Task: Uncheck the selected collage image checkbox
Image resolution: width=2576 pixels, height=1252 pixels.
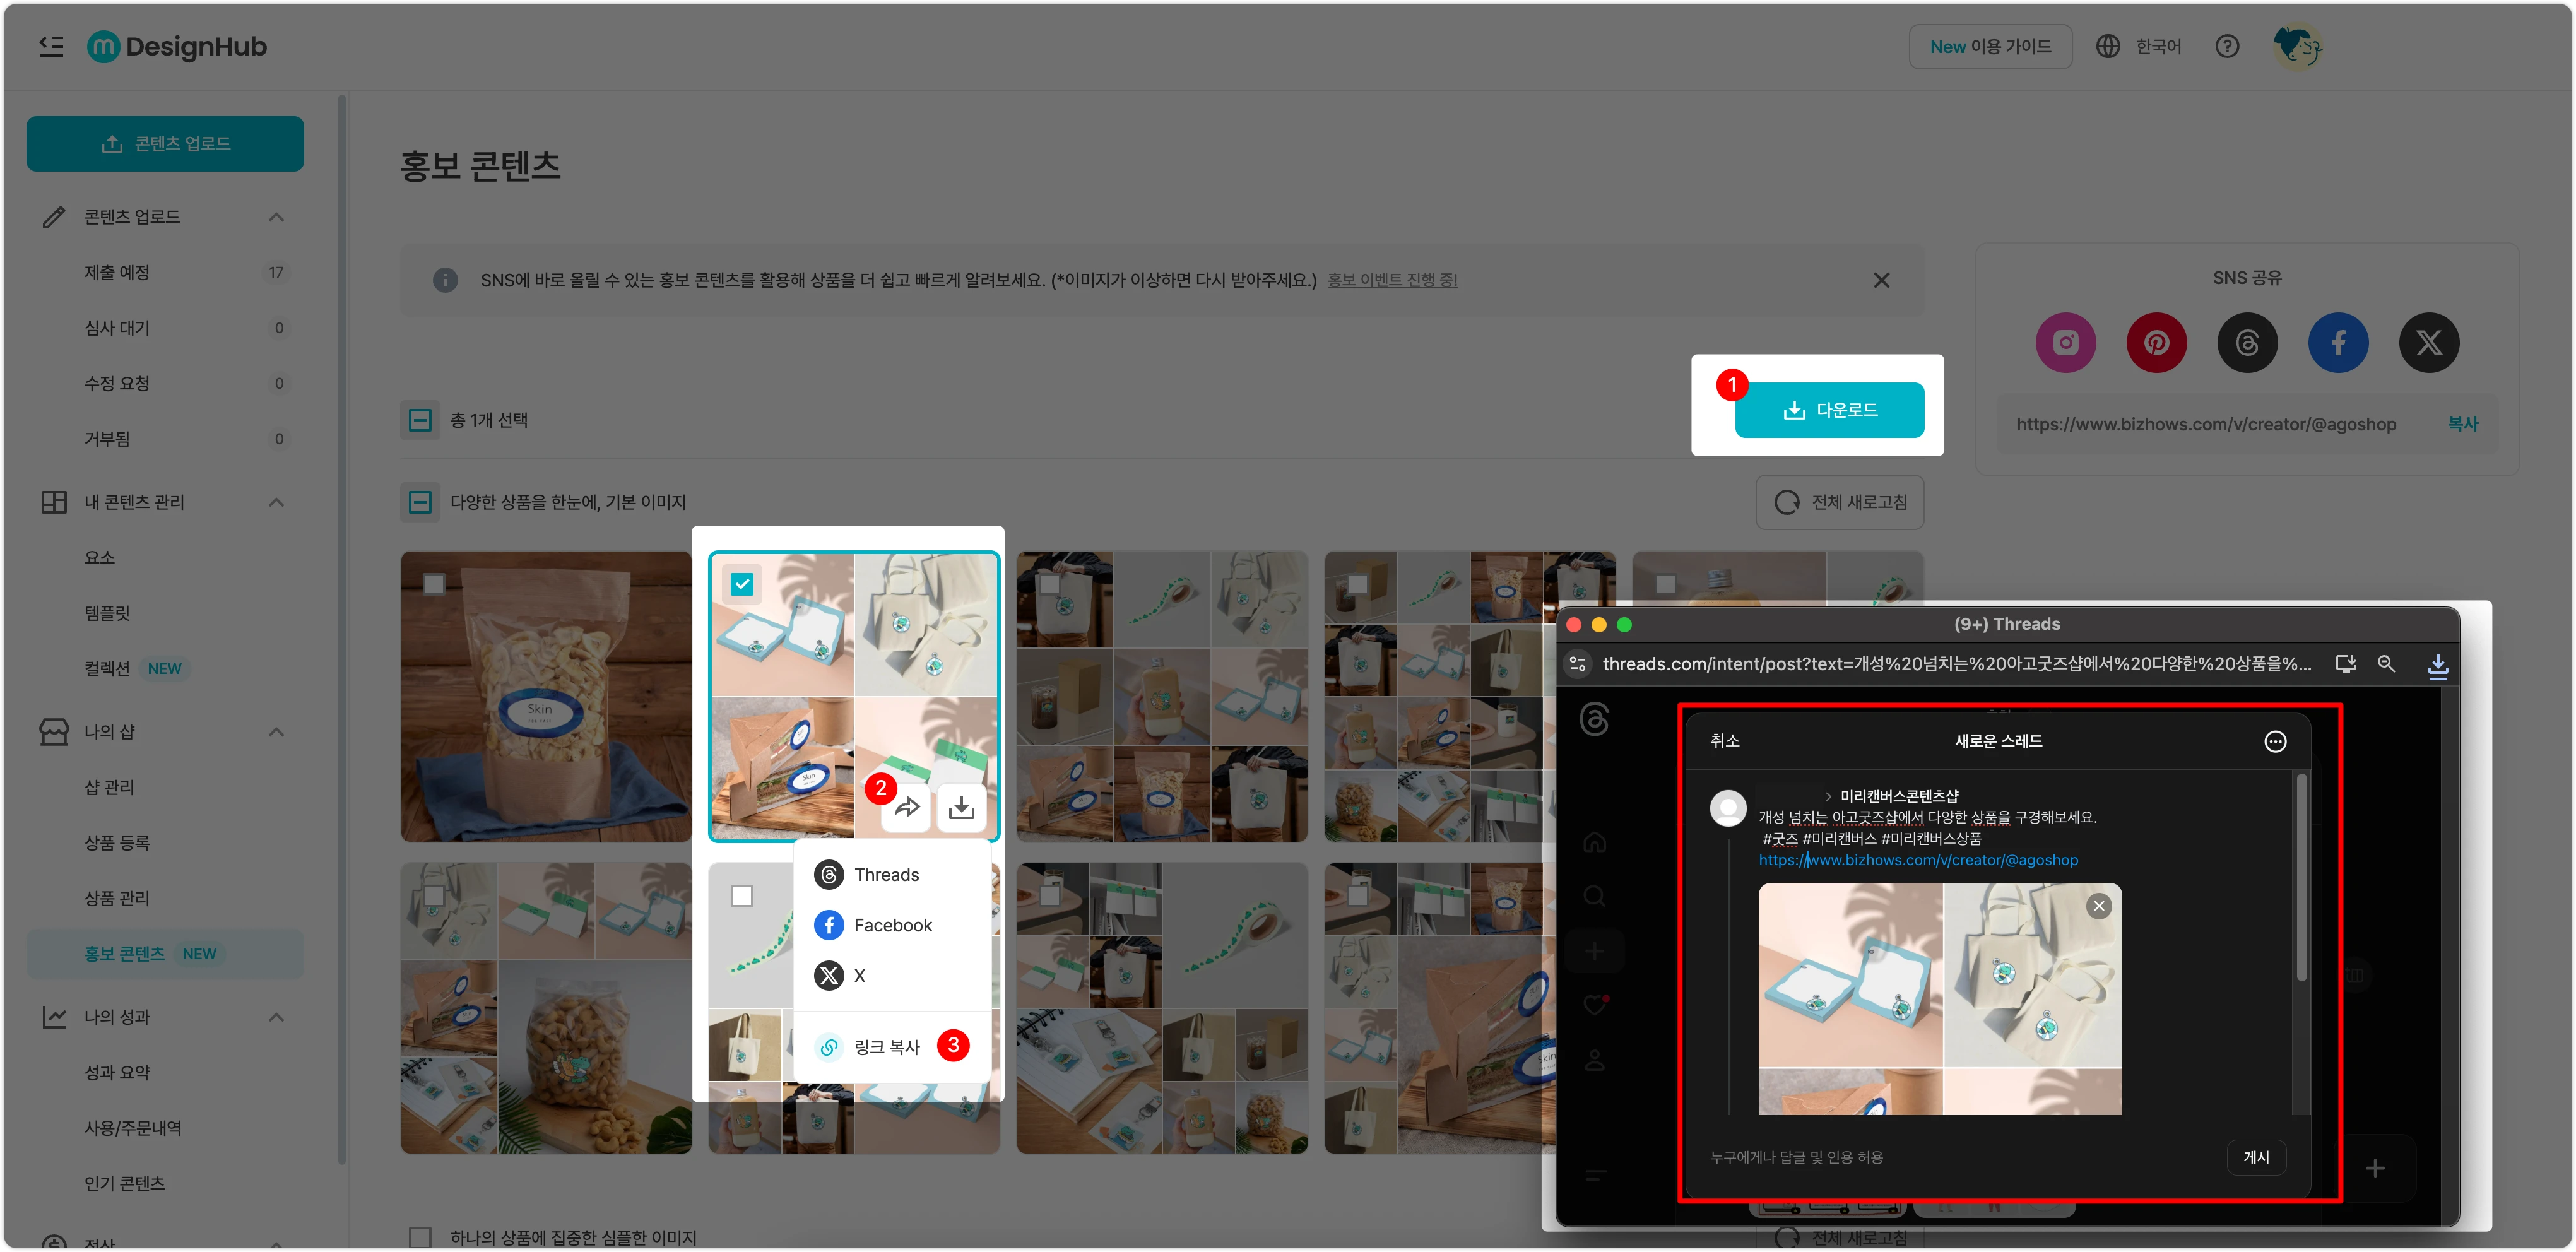Action: click(x=742, y=584)
